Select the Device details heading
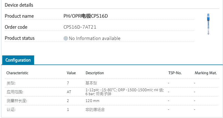The height and width of the screenshot is (118, 223). [19, 5]
